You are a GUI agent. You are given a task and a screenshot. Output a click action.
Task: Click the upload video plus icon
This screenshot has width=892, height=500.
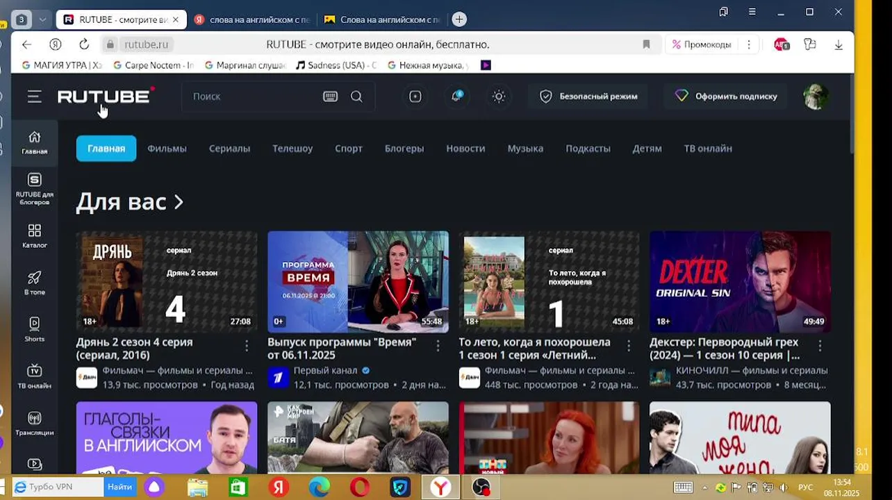(415, 97)
